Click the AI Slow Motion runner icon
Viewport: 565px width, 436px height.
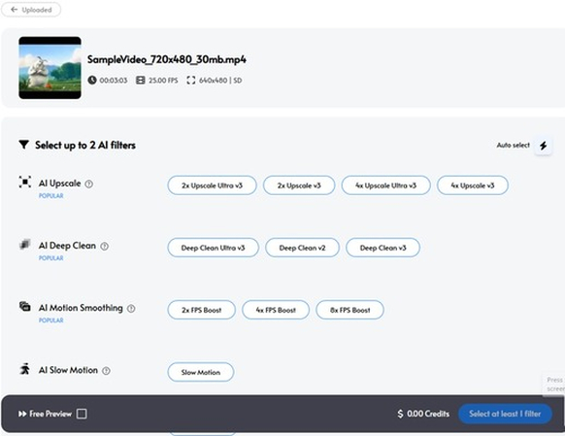pos(25,369)
